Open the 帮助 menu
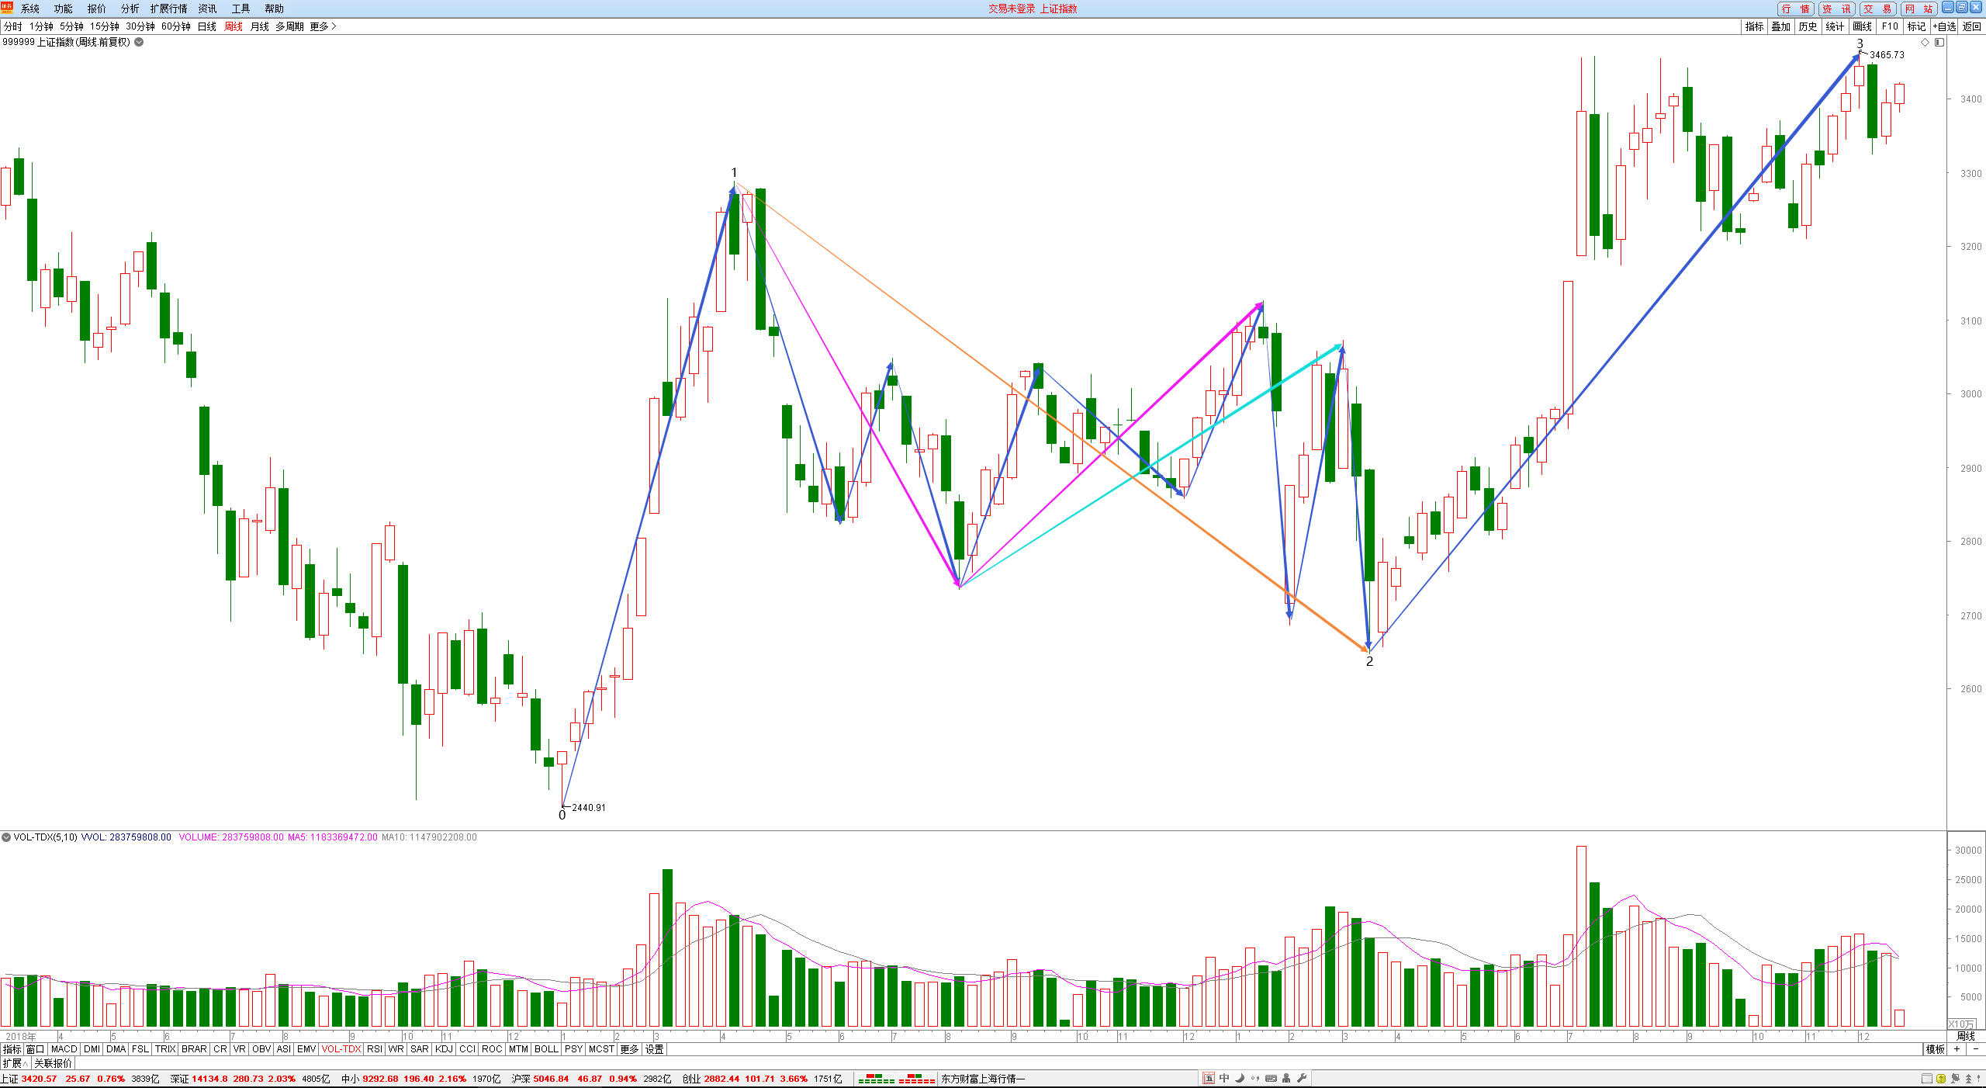The width and height of the screenshot is (1986, 1088). click(x=275, y=9)
